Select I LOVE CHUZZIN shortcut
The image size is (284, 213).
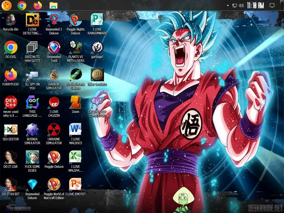point(54,106)
